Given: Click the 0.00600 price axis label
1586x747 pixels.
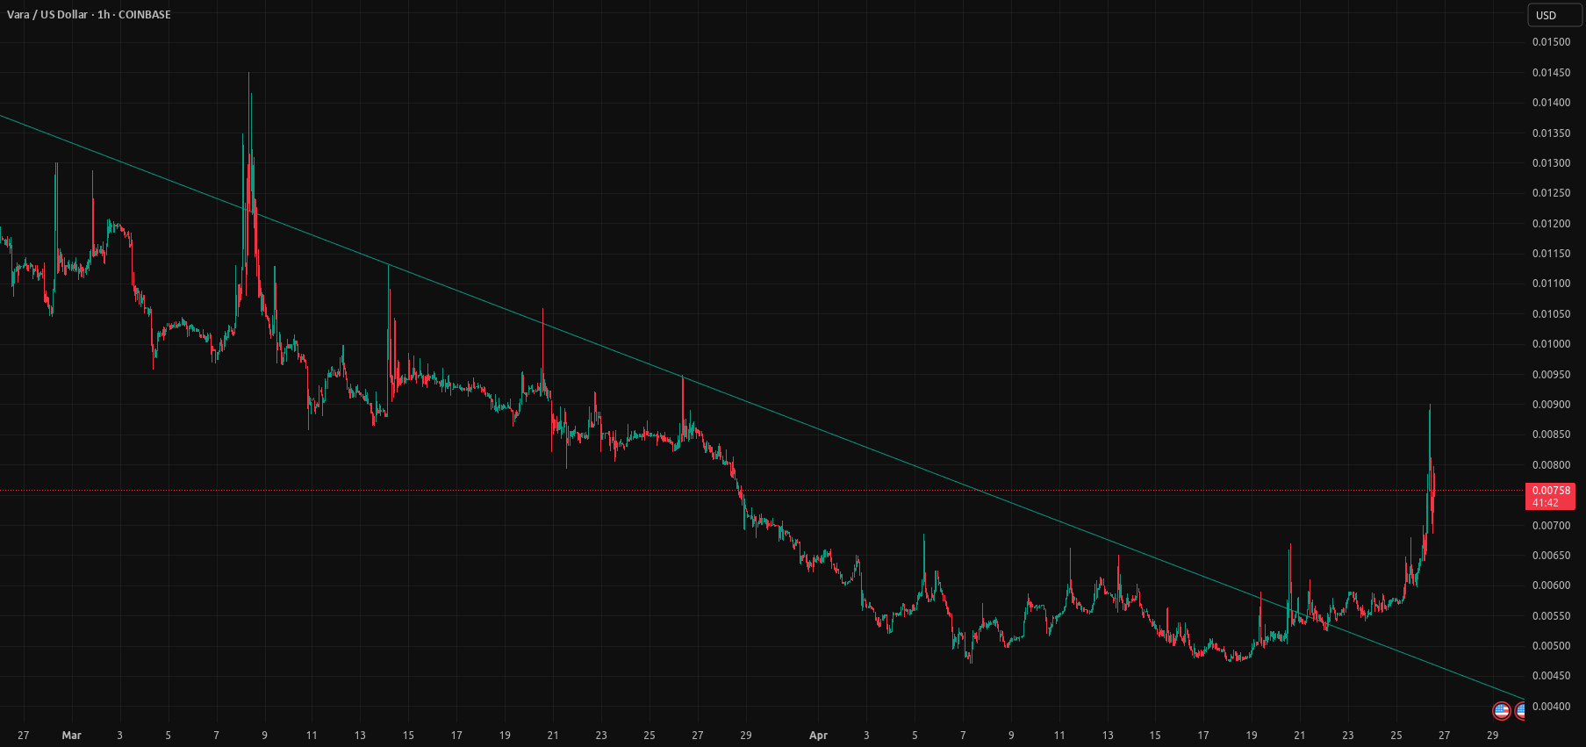Looking at the screenshot, I should (x=1551, y=585).
